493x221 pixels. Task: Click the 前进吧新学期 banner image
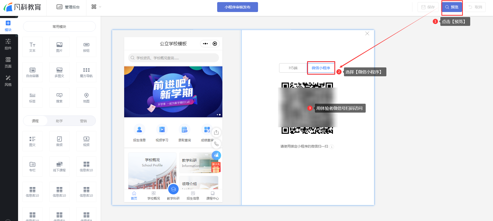tap(173, 92)
